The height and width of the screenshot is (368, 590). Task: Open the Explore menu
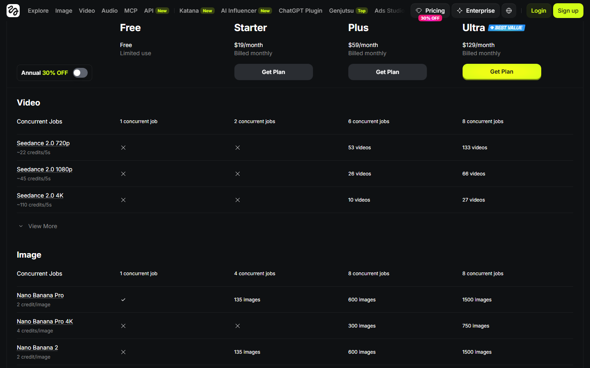(x=38, y=11)
